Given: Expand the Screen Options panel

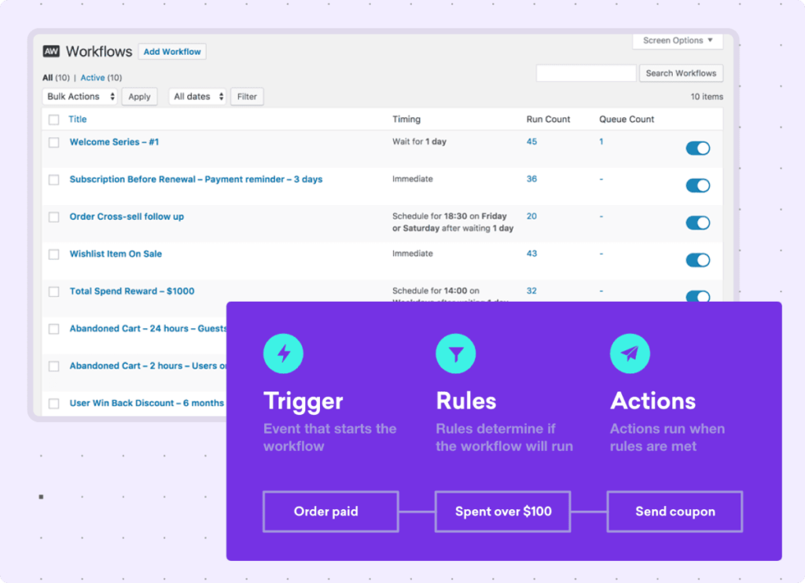Looking at the screenshot, I should point(677,41).
